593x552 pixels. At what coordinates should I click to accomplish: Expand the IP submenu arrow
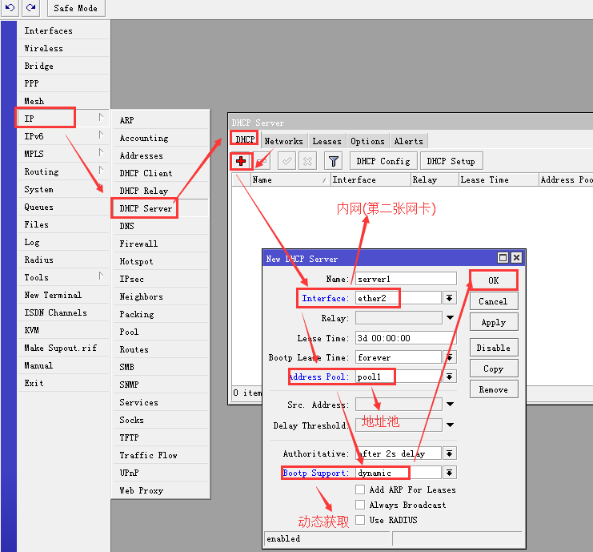(101, 117)
